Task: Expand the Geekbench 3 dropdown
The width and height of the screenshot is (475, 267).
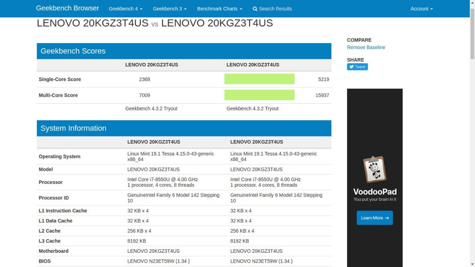Action: coord(169,9)
